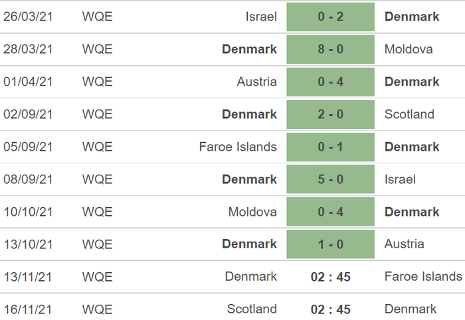Open the Scotland team link in 02/09/21 row

tap(409, 114)
